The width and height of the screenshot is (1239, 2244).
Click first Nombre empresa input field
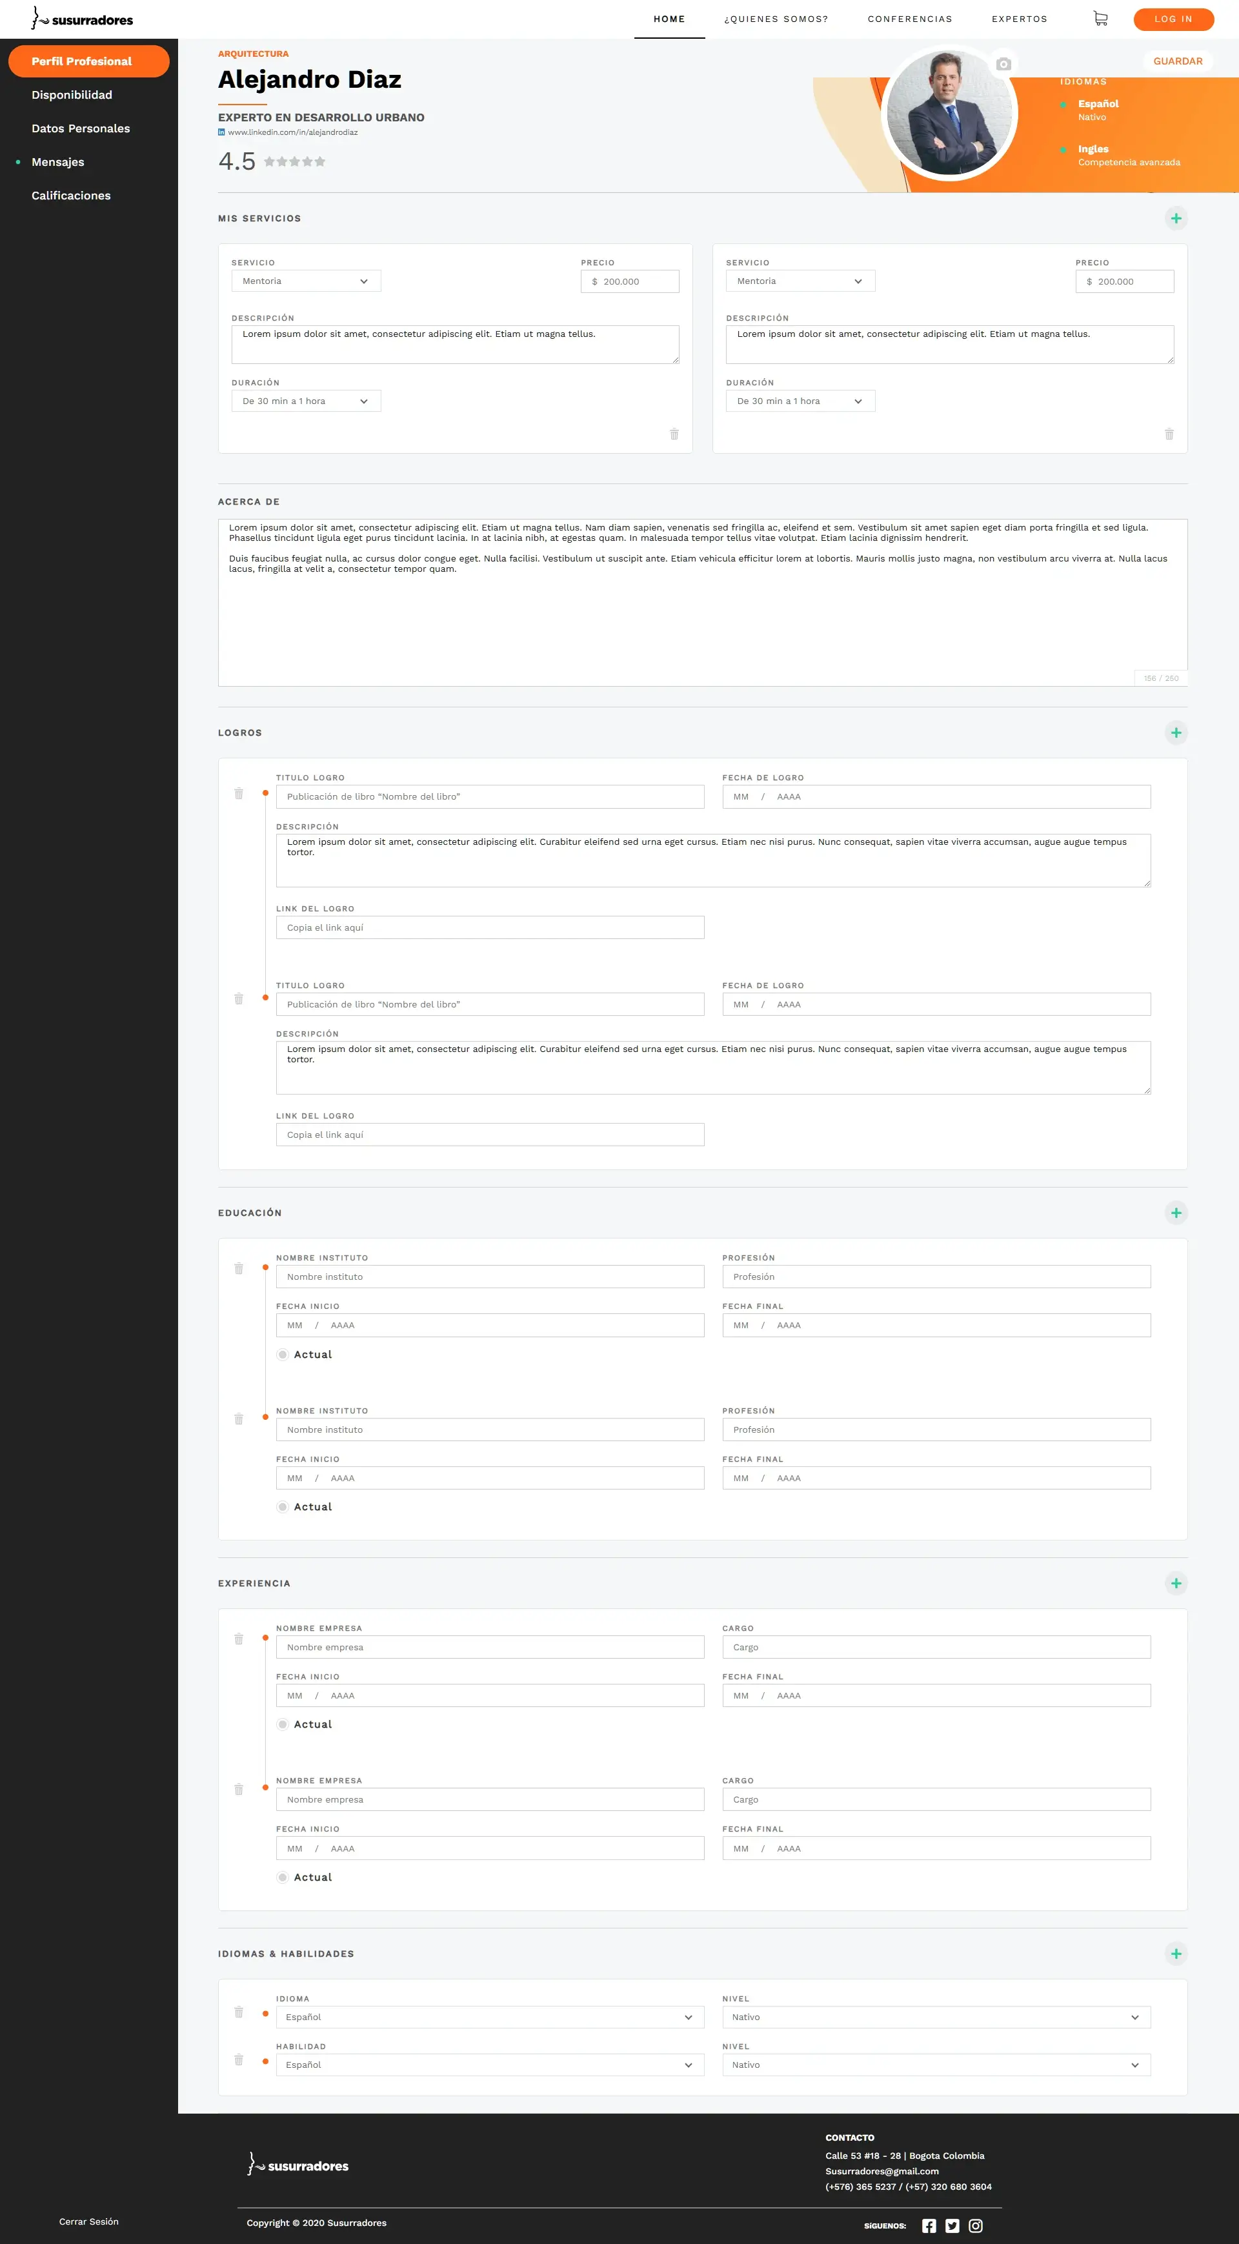tap(490, 1647)
